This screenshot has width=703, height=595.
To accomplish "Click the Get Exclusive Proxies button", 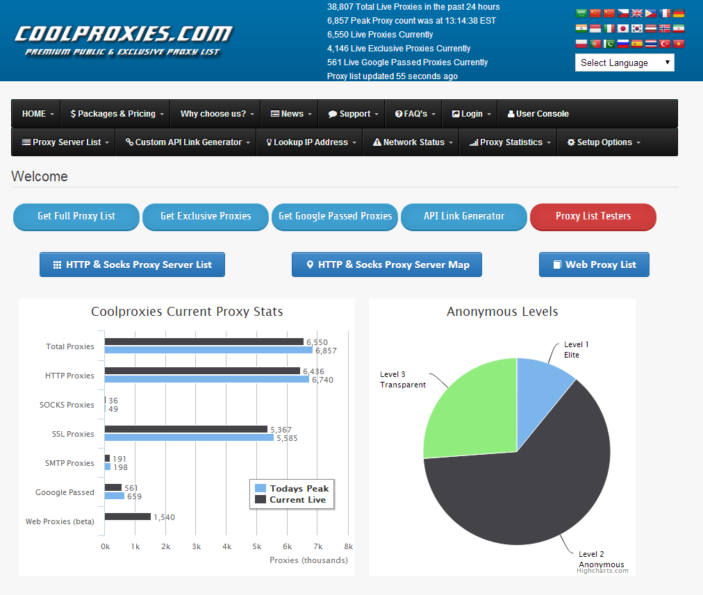I will pos(206,217).
